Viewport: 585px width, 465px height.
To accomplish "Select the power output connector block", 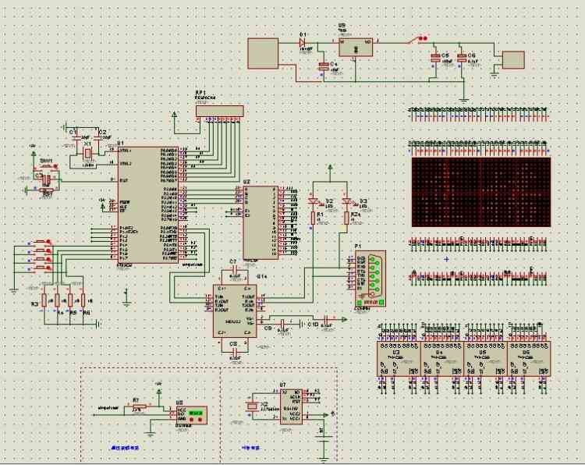I will click(x=513, y=60).
